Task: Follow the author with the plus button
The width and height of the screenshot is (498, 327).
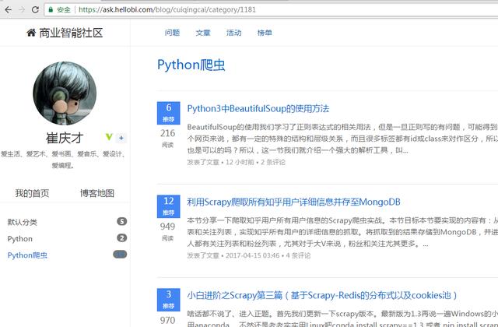Action: (x=121, y=138)
